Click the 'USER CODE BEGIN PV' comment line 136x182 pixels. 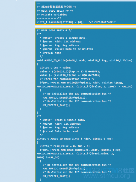pos(55,11)
